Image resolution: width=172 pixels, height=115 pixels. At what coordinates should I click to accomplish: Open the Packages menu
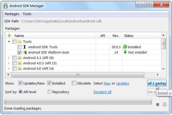coord(12,14)
